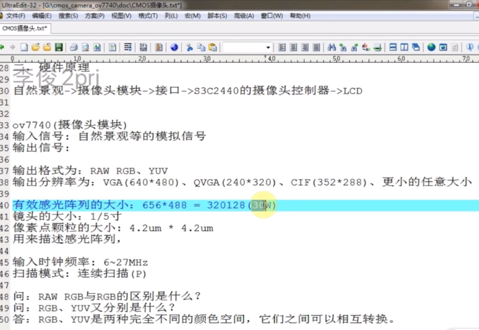
Task: Click the green printer-like Goto icon
Action: coord(378,47)
